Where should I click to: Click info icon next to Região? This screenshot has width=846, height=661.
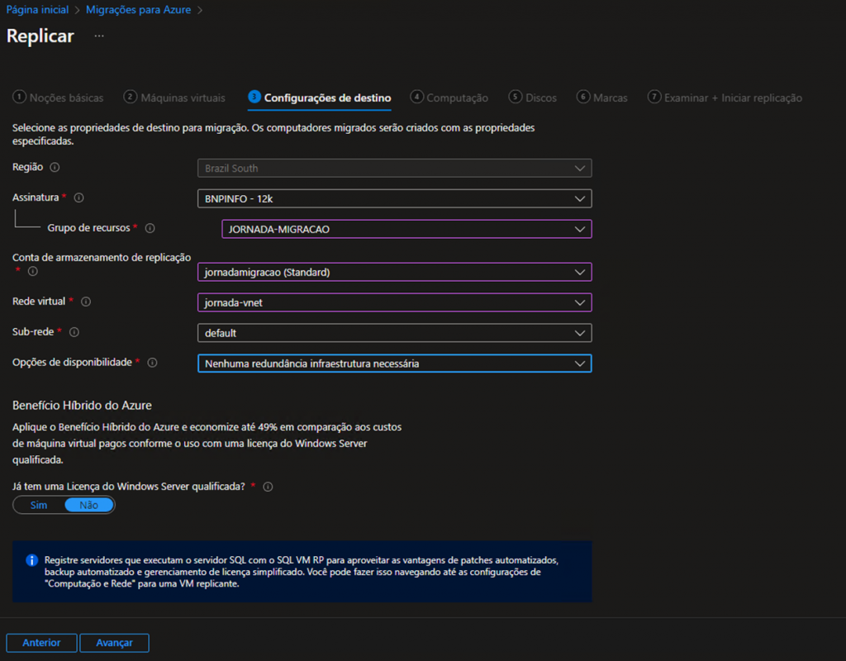click(55, 167)
